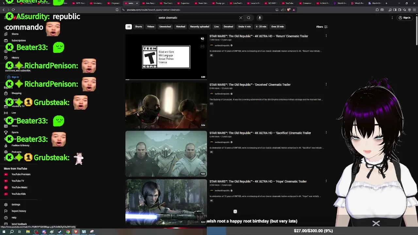Open the 'Deceived' Cinematic Trailer title link

(x=250, y=85)
